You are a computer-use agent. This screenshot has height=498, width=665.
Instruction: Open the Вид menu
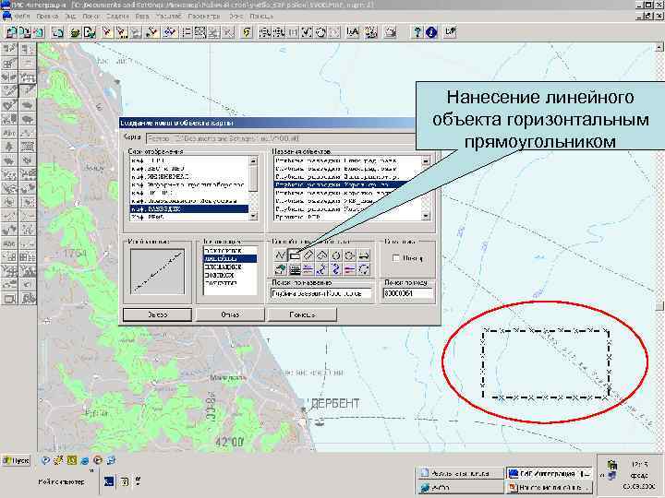click(70, 16)
